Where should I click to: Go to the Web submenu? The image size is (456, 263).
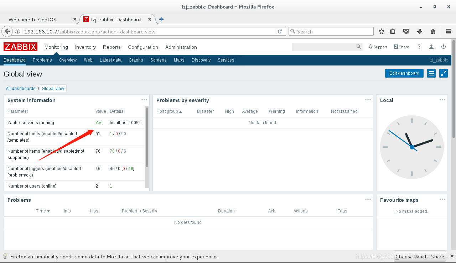[x=88, y=60]
